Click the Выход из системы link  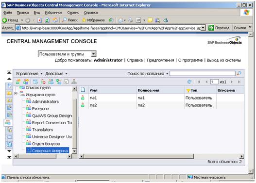tap(224, 60)
